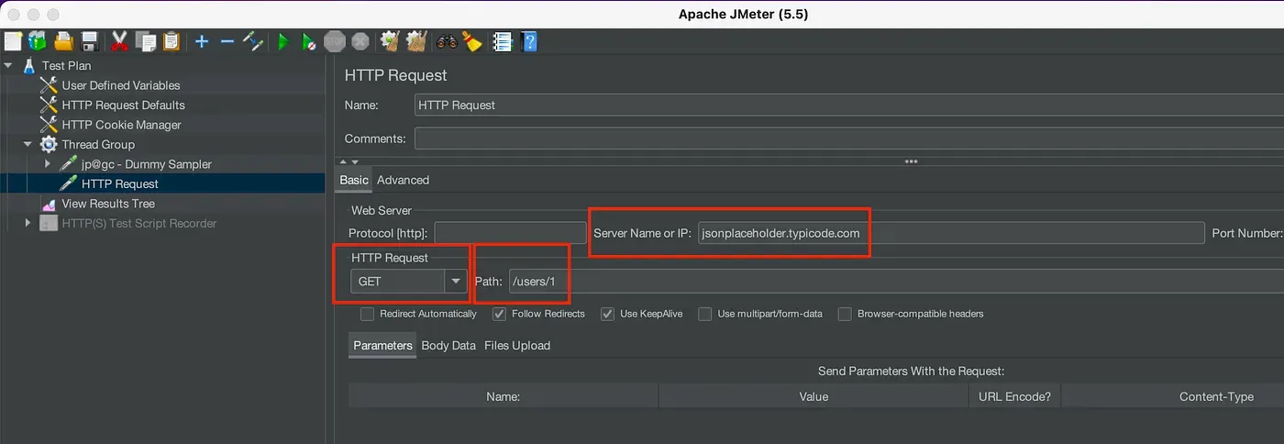This screenshot has width=1284, height=444.
Task: Click the Server Name or IP field
Action: click(950, 233)
